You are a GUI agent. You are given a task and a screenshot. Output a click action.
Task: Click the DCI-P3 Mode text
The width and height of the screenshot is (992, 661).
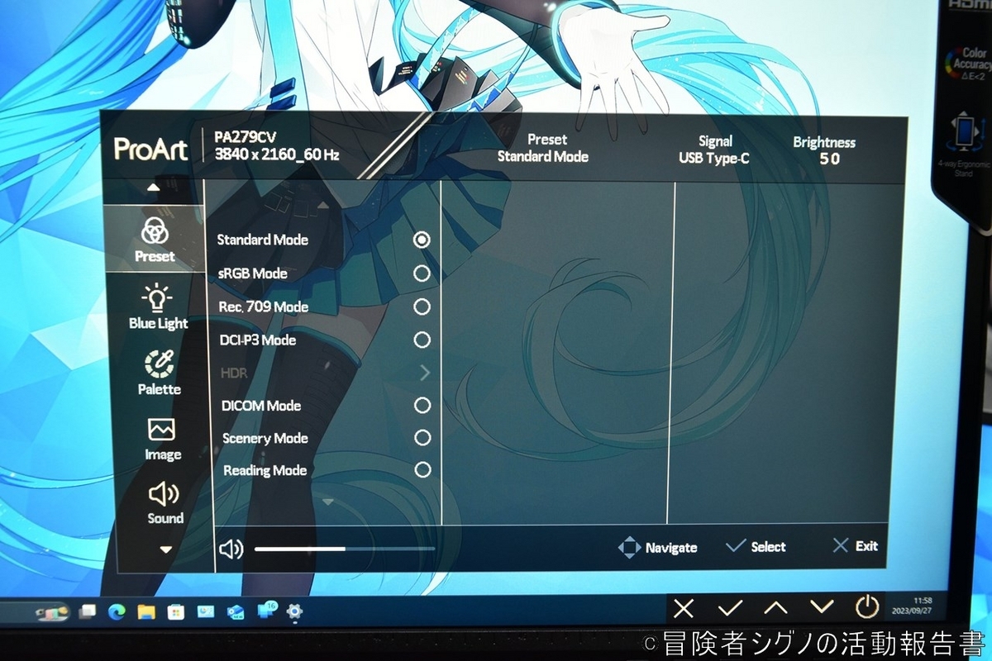click(x=258, y=340)
